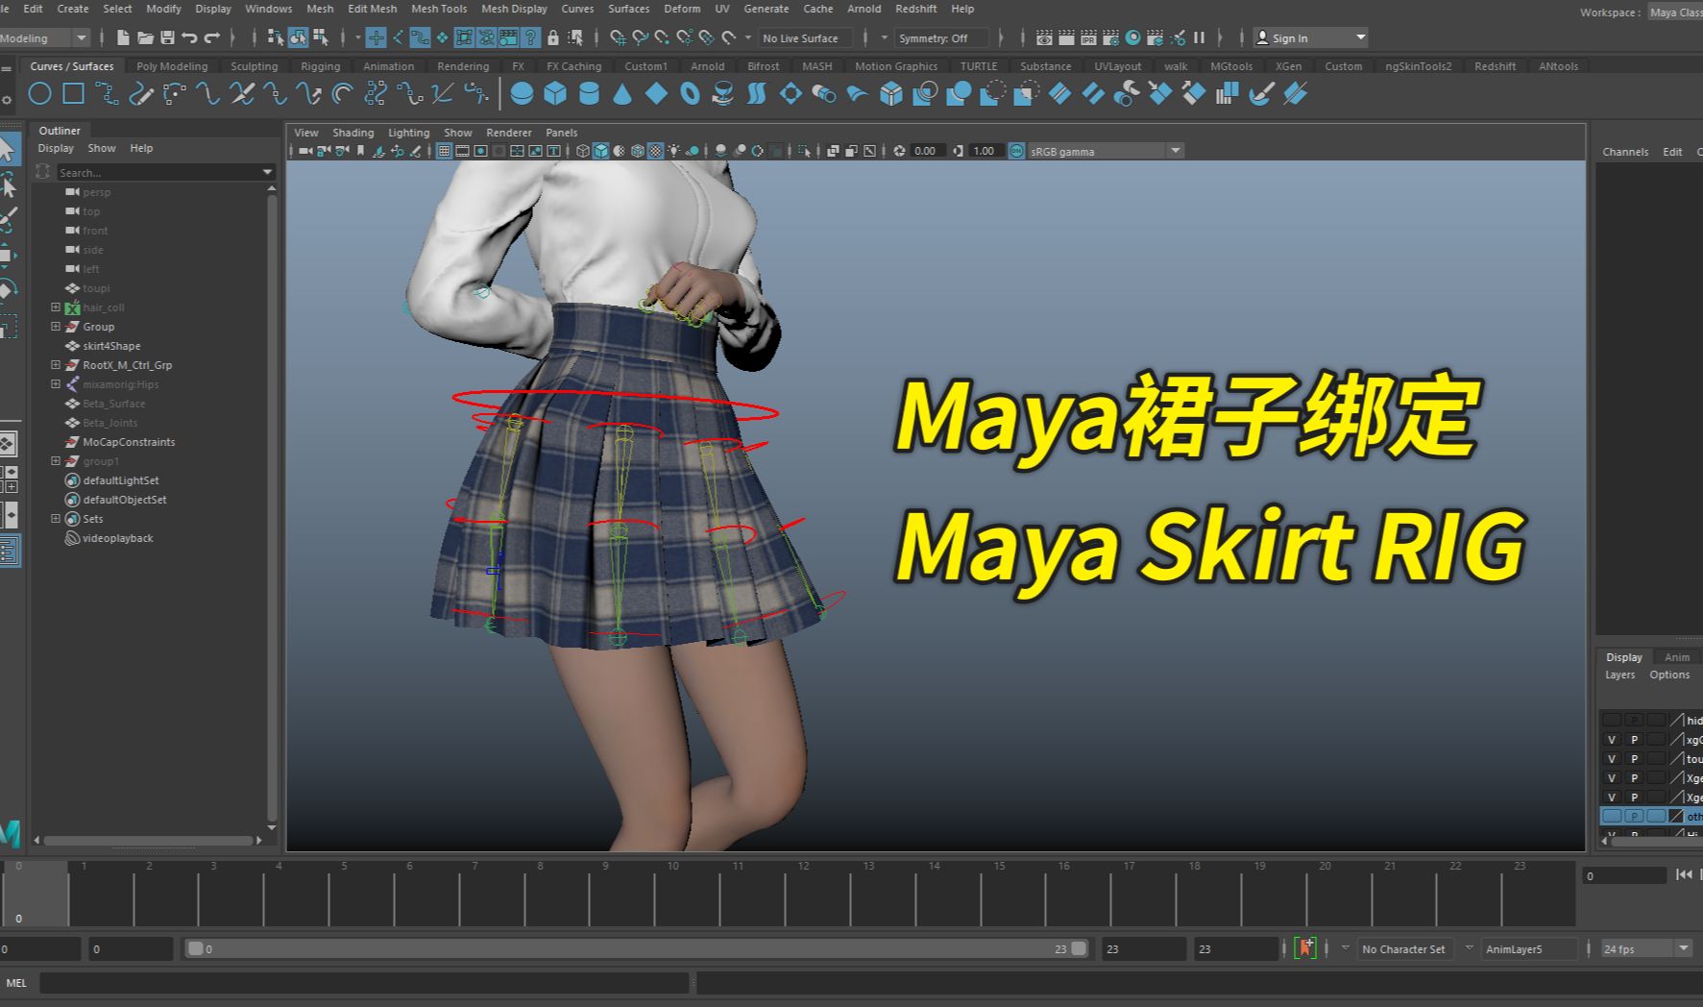
Task: Create a NURBS sphere from the shelf
Action: (522, 93)
